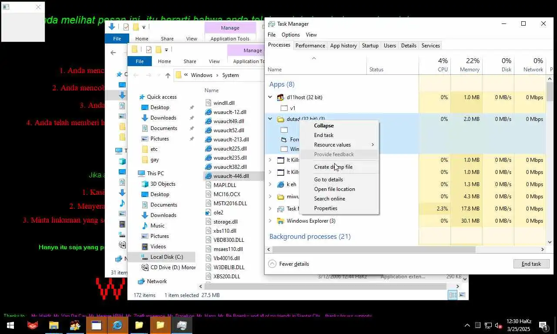Choose Go to details

[339, 180]
